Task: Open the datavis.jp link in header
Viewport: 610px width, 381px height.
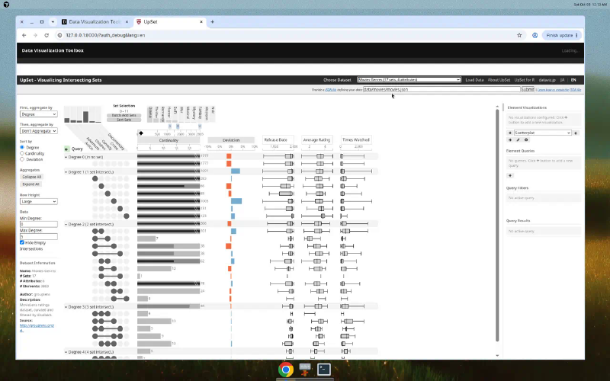Action: click(547, 80)
